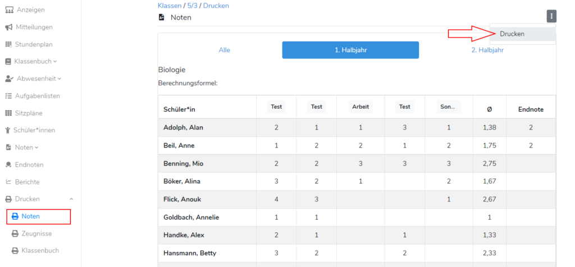Click the Aufgabenlisten checklist icon
575x267 pixels.
coord(9,96)
